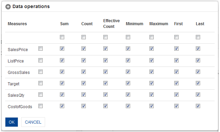Uncheck Maximum for CostofGoods

pyautogui.click(x=151, y=106)
